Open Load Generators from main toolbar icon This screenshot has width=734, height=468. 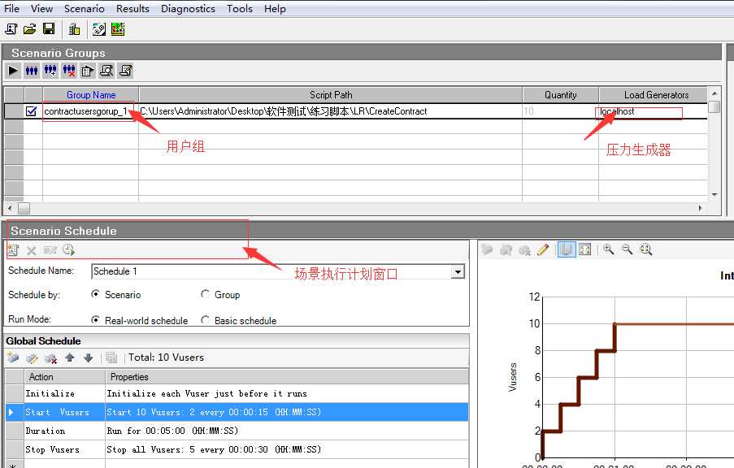[74, 29]
